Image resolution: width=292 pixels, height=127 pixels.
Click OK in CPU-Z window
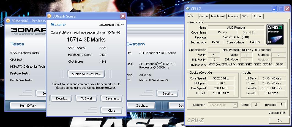(x=279, y=120)
